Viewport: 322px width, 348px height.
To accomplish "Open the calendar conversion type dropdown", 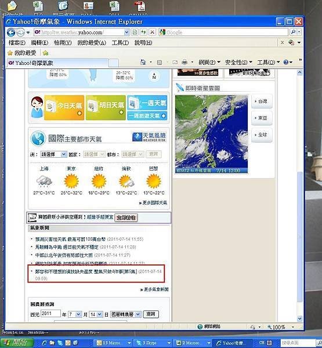I will pyautogui.click(x=125, y=314).
